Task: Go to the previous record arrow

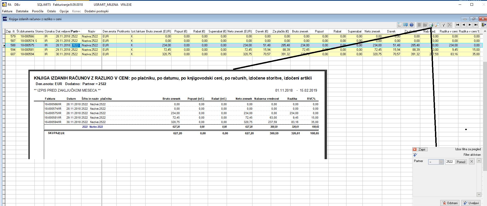Action: 464,25
